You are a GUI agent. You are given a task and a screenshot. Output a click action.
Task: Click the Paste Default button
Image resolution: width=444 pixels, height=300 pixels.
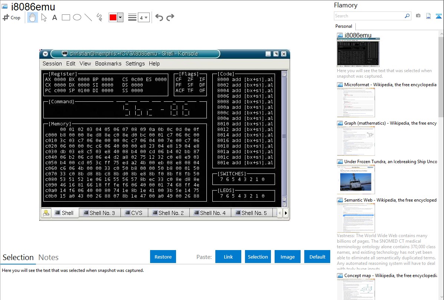click(x=317, y=257)
